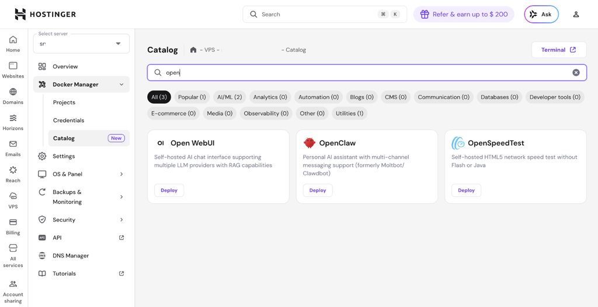Expand Backups & Monitoring section
The image size is (598, 307).
[x=121, y=197]
